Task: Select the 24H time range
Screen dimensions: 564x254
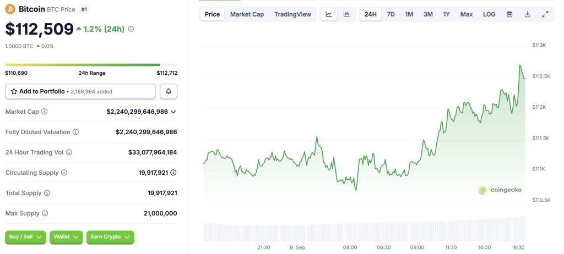Action: [371, 14]
